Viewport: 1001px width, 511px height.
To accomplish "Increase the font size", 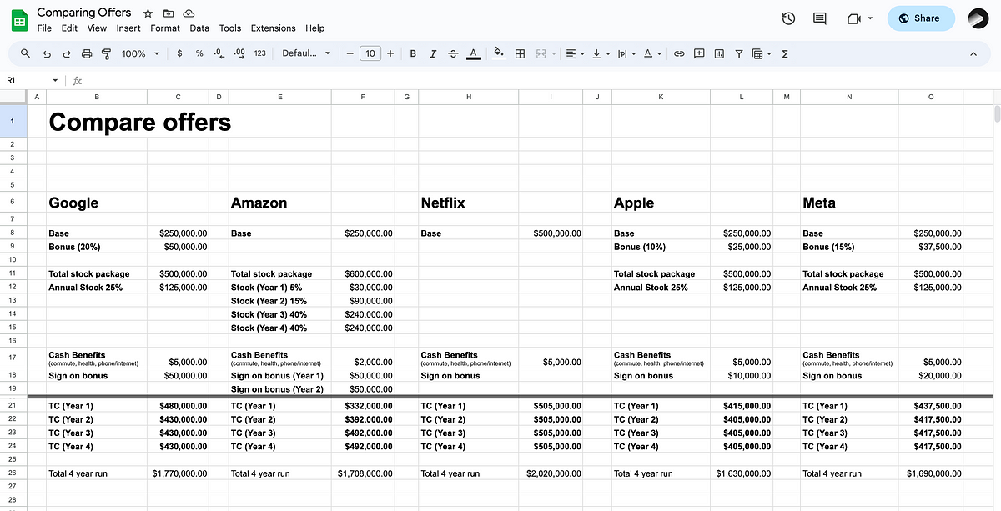I will coord(390,53).
